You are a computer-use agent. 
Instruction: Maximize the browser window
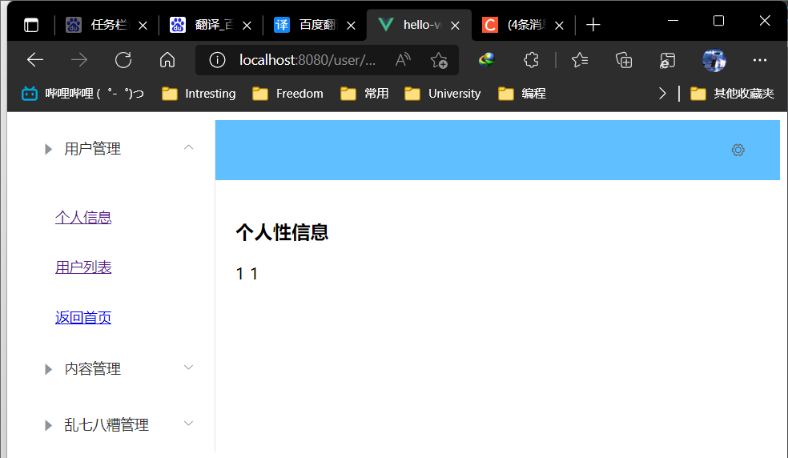[x=718, y=21]
